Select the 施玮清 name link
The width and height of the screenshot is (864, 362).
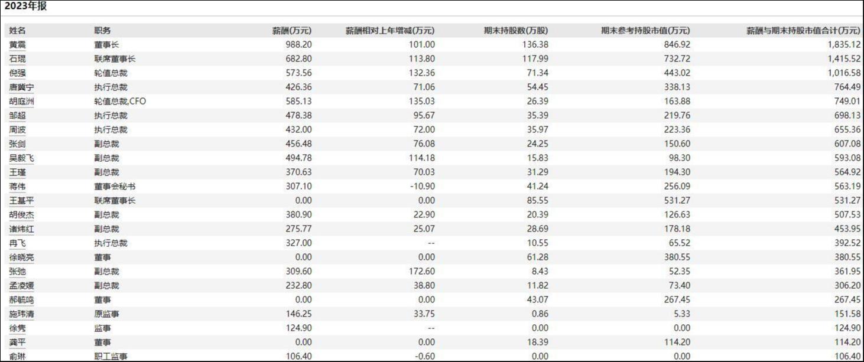[x=22, y=314]
